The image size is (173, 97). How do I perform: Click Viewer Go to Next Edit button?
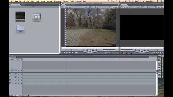pyautogui.click(x=96, y=50)
